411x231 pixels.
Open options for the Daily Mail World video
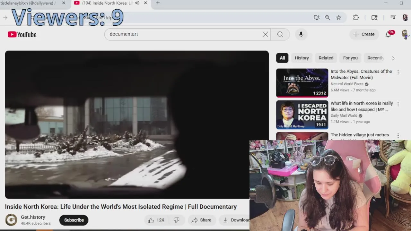[398, 104]
